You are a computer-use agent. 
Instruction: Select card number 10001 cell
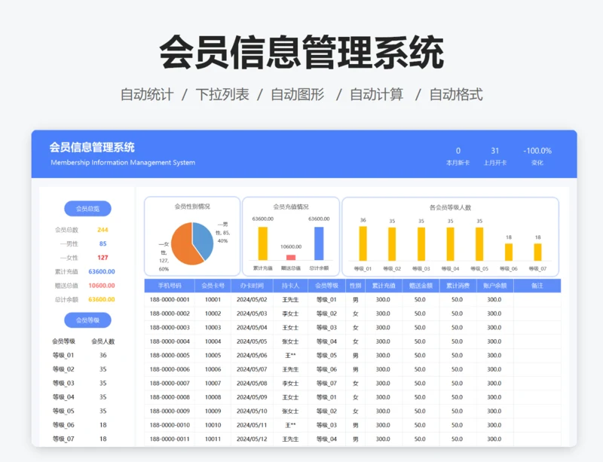(x=213, y=300)
